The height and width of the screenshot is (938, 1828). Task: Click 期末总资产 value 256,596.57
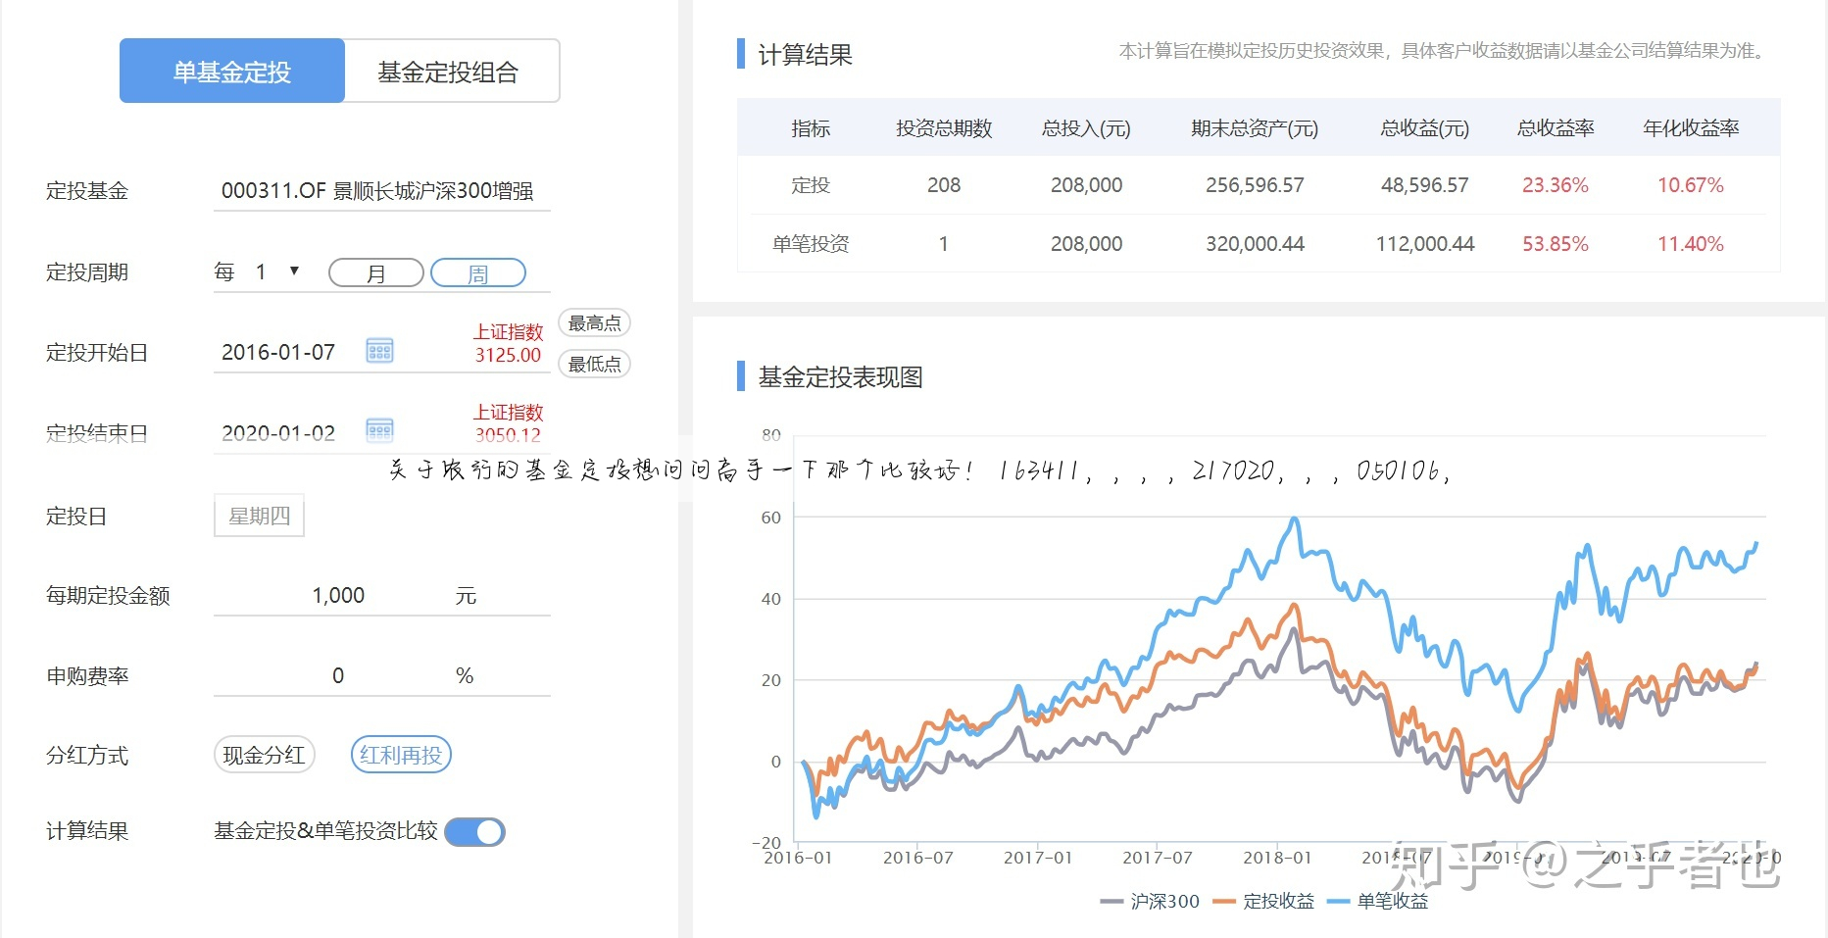click(1255, 185)
